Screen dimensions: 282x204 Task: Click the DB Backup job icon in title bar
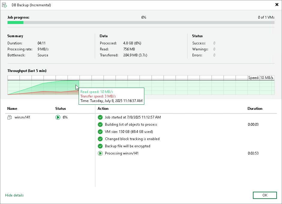(4, 5)
